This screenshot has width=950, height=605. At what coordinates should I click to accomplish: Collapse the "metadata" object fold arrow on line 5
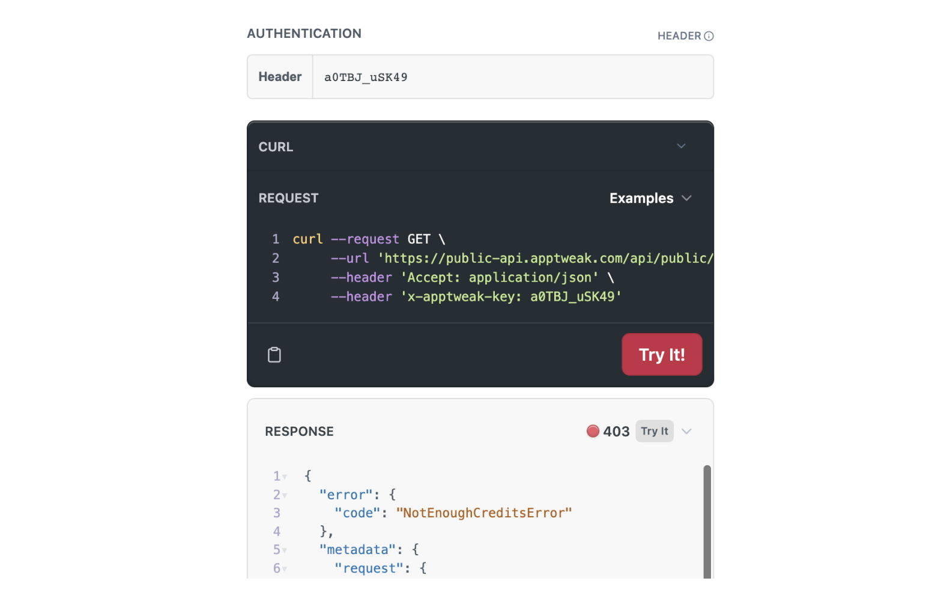(285, 550)
